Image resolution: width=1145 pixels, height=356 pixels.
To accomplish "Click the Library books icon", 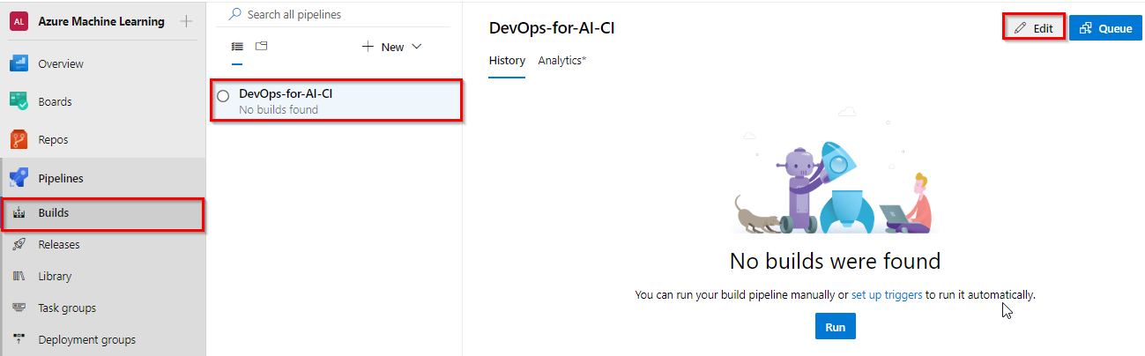I will coord(19,277).
